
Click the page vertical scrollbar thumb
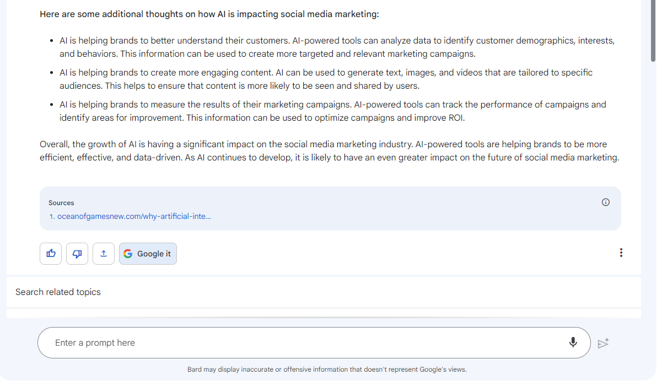tap(653, 30)
